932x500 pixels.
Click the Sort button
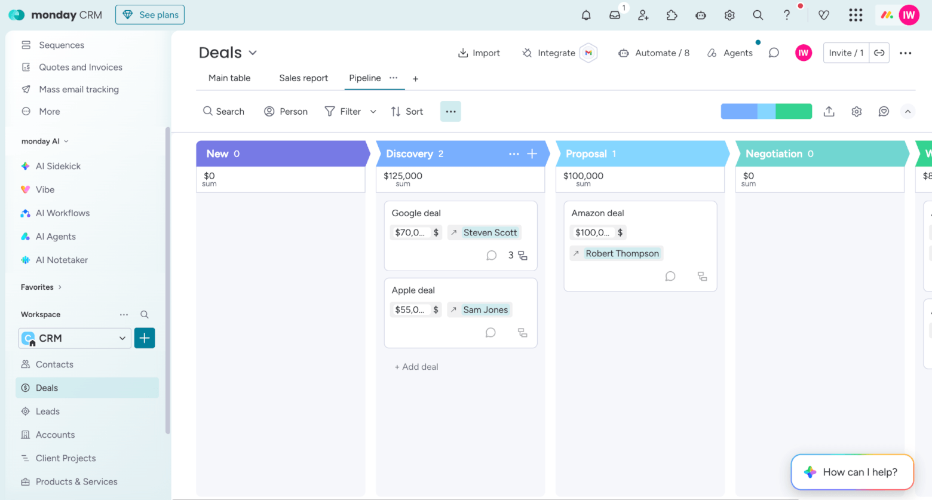click(407, 111)
